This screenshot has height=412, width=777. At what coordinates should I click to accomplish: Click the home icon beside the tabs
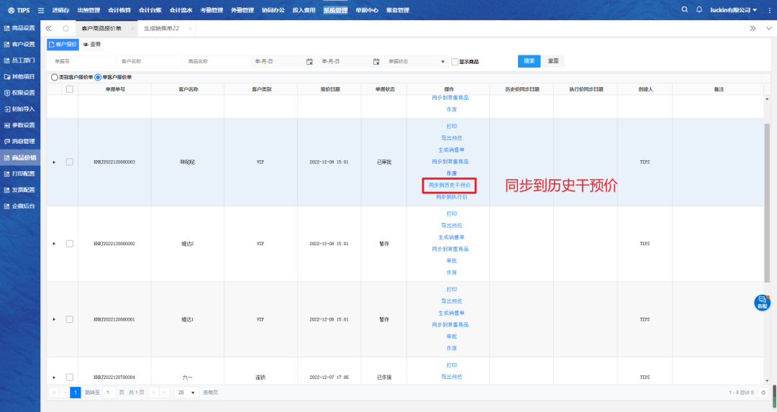tap(65, 28)
